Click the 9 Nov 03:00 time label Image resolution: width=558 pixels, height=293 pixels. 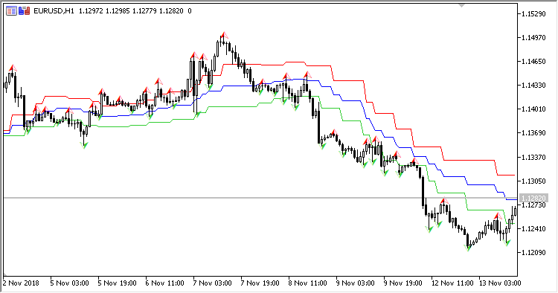pyautogui.click(x=356, y=283)
